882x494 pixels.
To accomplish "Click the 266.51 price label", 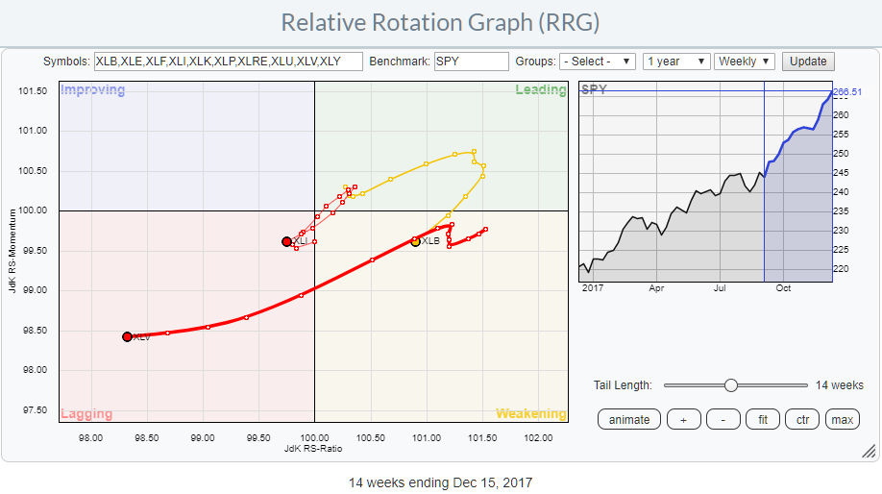I will click(847, 91).
